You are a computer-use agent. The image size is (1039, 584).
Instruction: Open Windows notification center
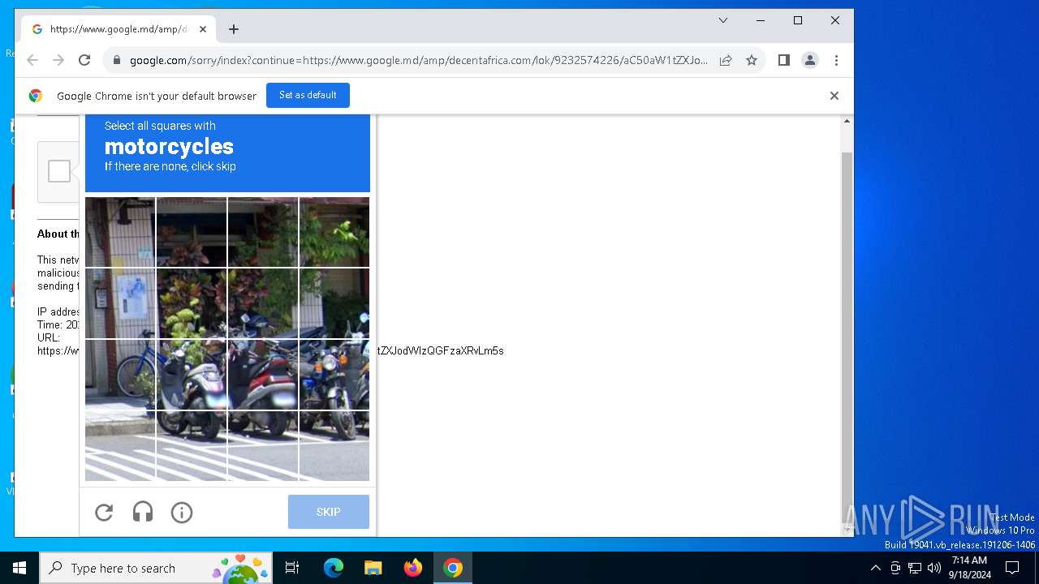pos(1012,568)
